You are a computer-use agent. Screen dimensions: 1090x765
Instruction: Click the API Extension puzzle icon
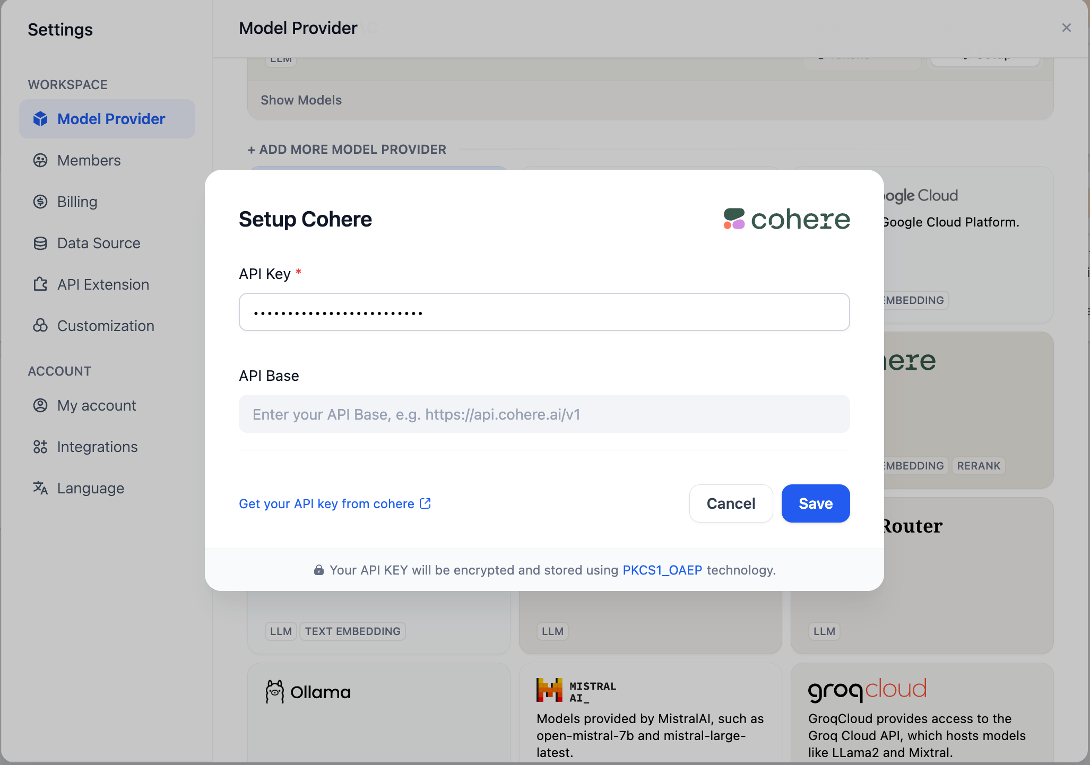pos(40,284)
